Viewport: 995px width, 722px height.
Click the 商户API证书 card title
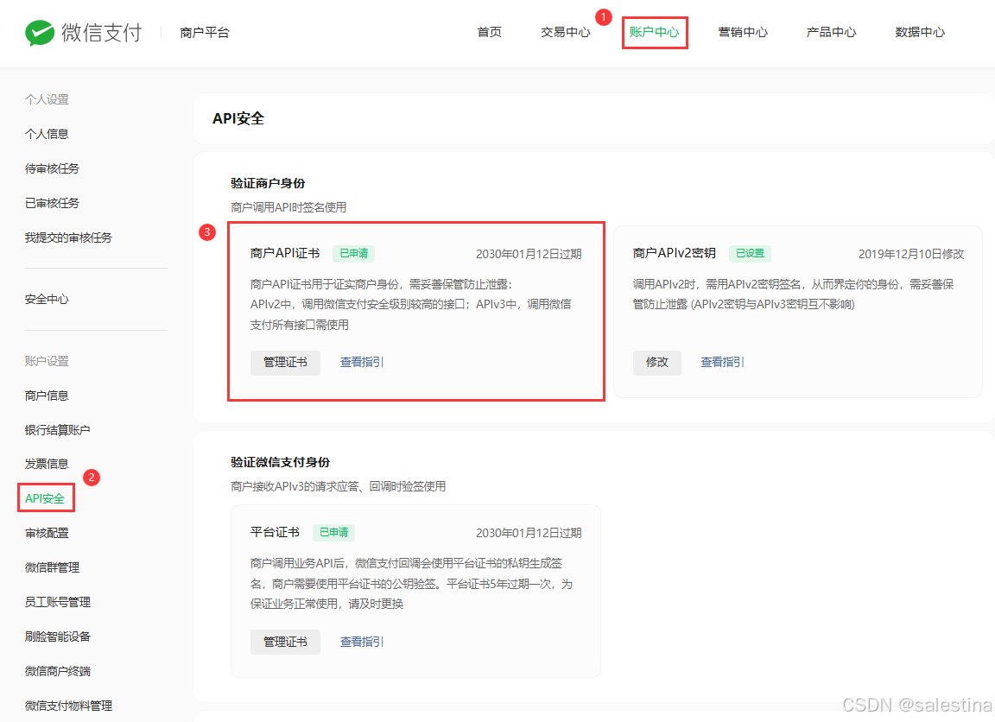[x=285, y=254]
